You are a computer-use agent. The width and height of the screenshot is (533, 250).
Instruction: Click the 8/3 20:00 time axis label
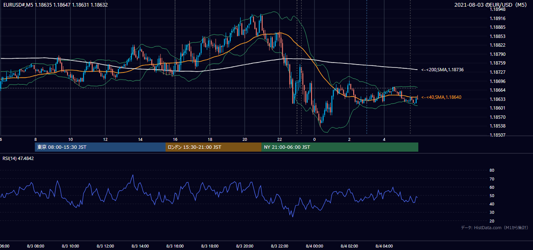click(244, 246)
